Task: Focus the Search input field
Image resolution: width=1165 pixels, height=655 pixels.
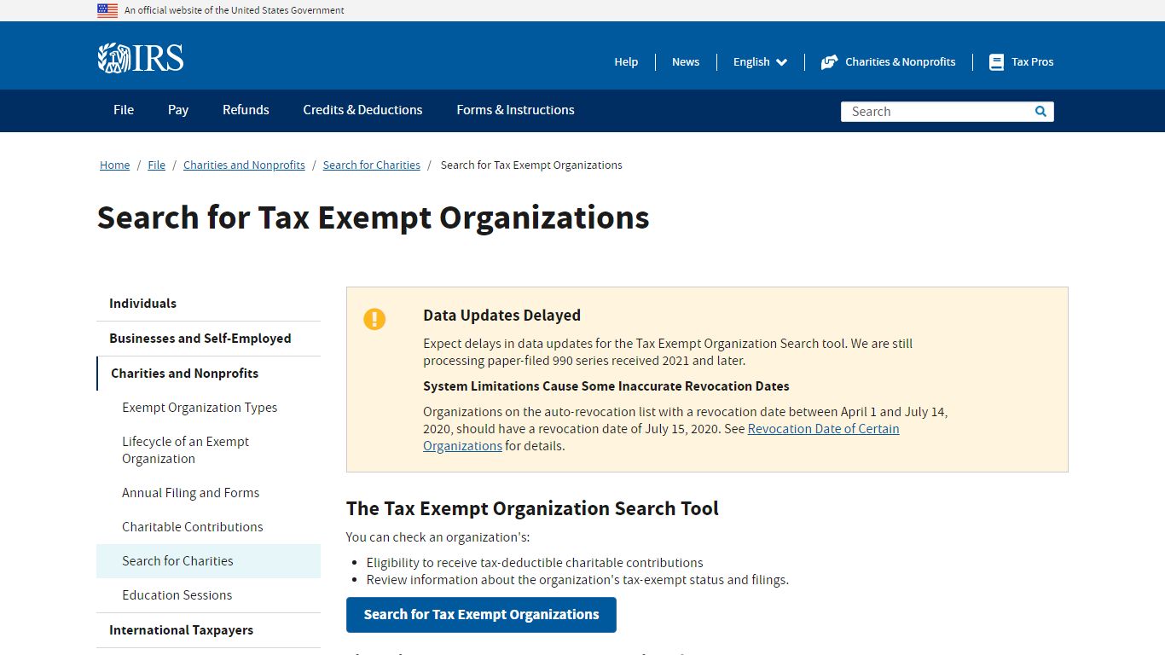Action: (x=936, y=112)
